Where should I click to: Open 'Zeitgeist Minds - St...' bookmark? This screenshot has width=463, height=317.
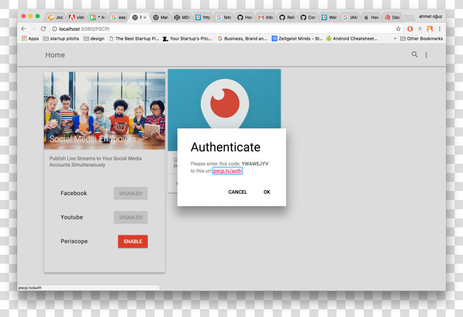pyautogui.click(x=297, y=39)
